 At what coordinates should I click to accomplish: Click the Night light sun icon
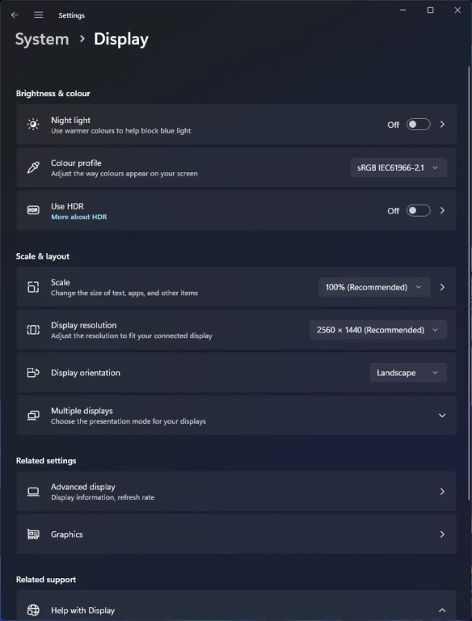pyautogui.click(x=33, y=125)
